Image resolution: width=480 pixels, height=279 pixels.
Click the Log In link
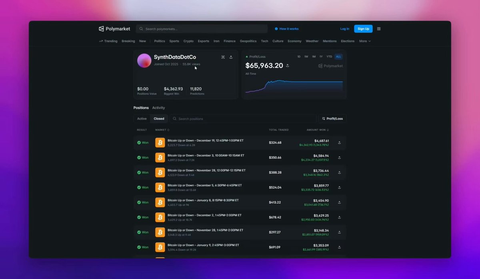(344, 29)
